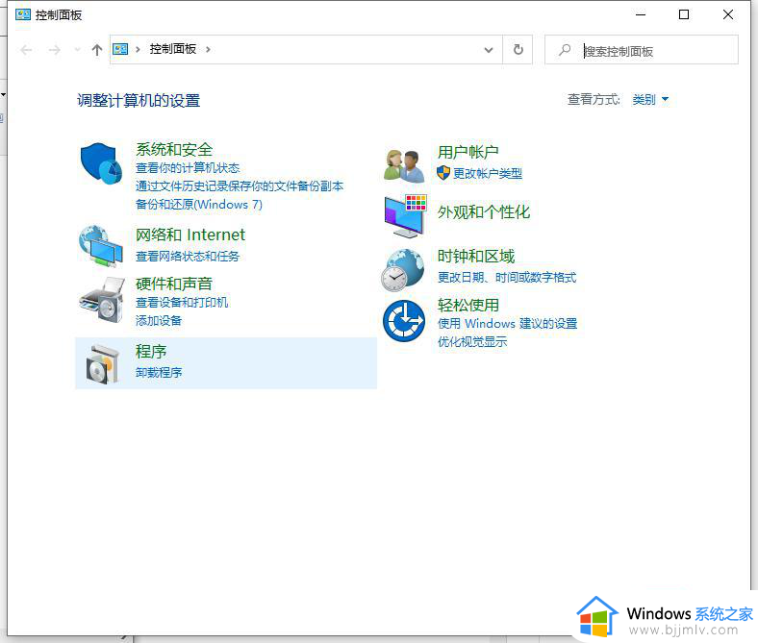Viewport: 758px width, 643px height.
Task: Open 用户帐户 category link
Action: 467,152
